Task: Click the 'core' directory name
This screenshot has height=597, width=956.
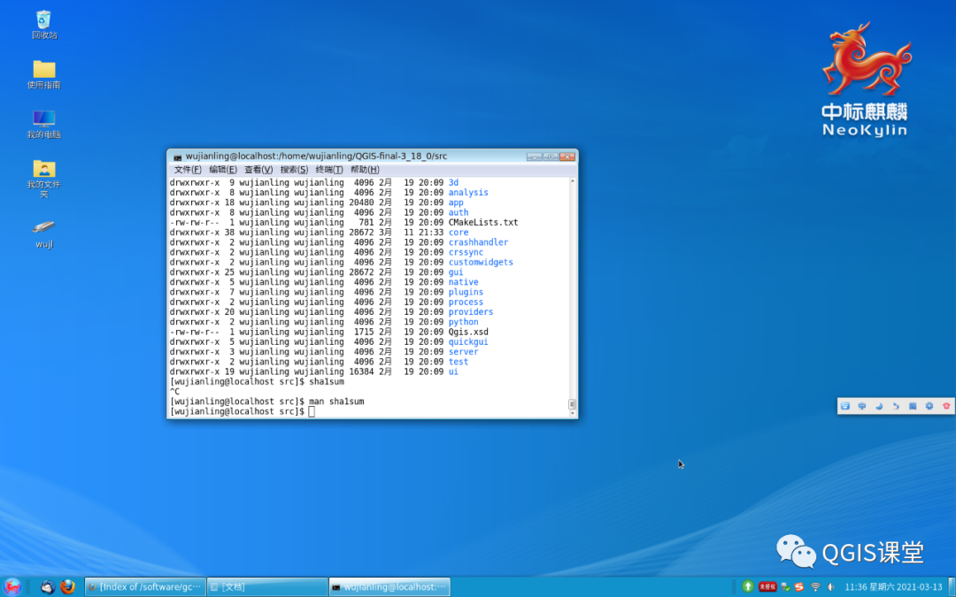Action: tap(459, 233)
